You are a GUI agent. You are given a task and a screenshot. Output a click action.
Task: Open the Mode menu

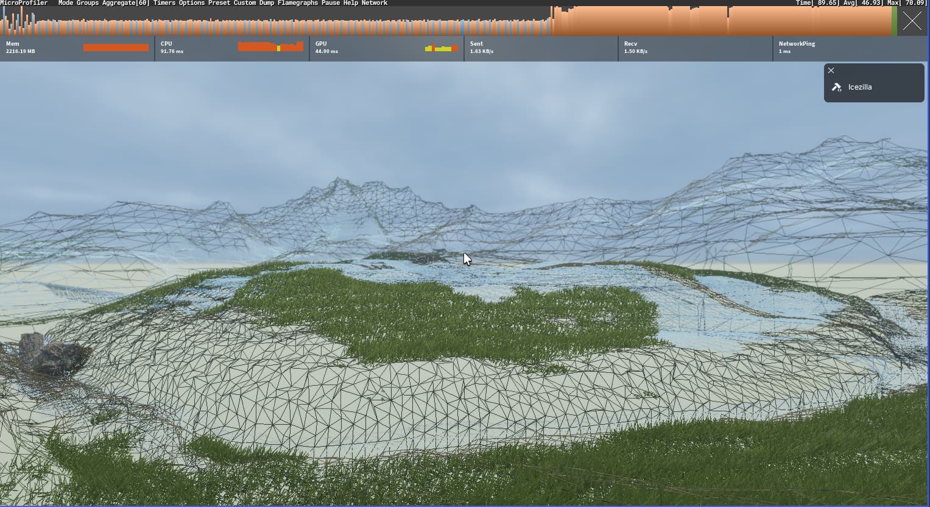coord(65,3)
